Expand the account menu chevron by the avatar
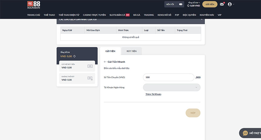The width and height of the screenshot is (261, 140). click(233, 4)
